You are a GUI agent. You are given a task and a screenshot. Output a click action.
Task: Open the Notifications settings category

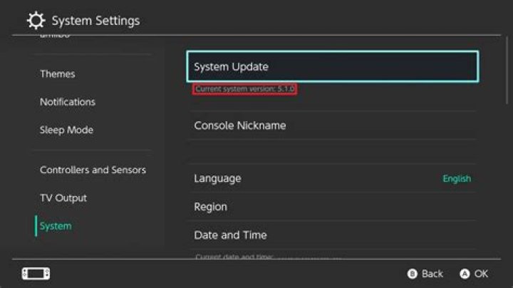coord(68,102)
